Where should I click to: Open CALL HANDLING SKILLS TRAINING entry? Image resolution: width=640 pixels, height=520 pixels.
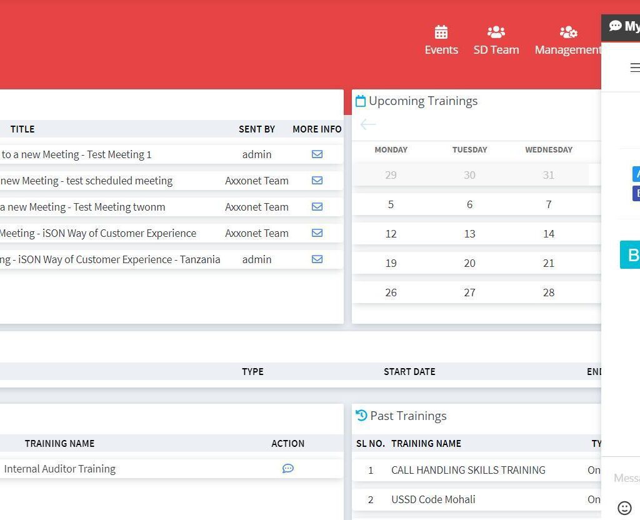pyautogui.click(x=468, y=470)
